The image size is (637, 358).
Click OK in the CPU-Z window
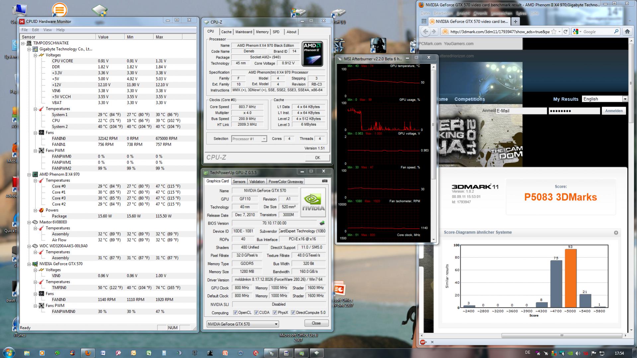pos(318,158)
